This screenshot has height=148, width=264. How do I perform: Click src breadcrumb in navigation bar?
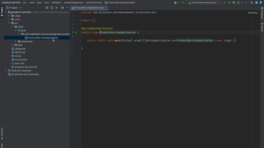(x=25, y=2)
